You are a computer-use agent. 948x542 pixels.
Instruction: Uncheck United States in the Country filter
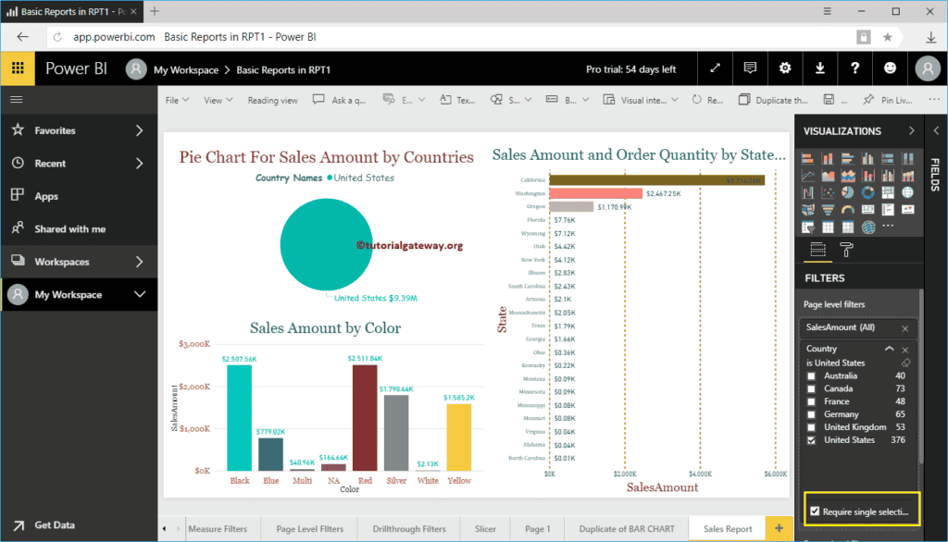click(812, 439)
